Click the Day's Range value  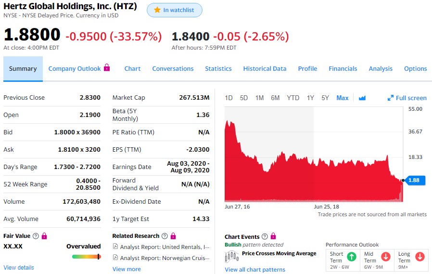77,167
